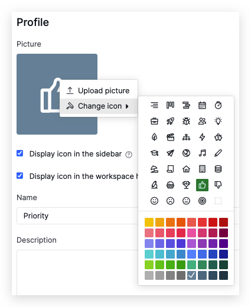
Task: Pick the trophy icon
Action: point(186,185)
